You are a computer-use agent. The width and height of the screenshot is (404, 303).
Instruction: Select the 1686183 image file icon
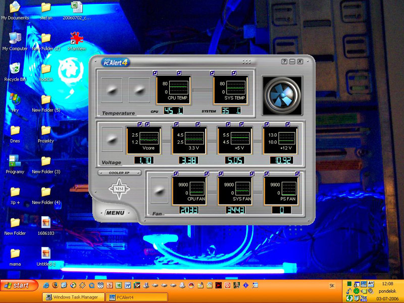[46, 226]
